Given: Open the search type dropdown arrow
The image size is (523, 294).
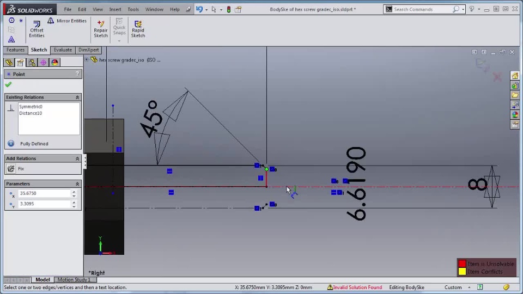Looking at the screenshot, I should [x=463, y=10].
